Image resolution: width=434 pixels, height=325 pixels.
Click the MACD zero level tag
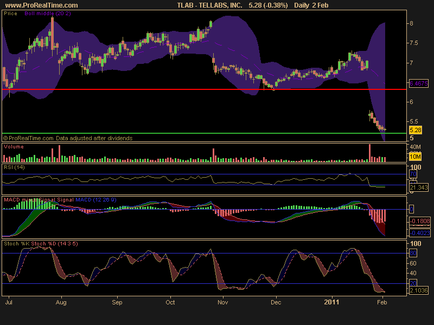(411, 209)
